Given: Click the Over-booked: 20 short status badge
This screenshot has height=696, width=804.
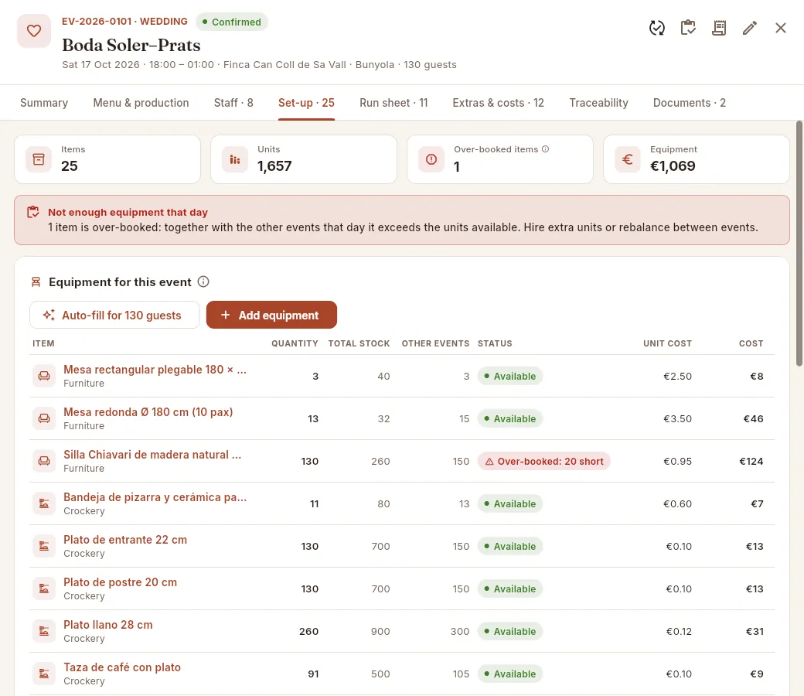Looking at the screenshot, I should click(x=544, y=461).
